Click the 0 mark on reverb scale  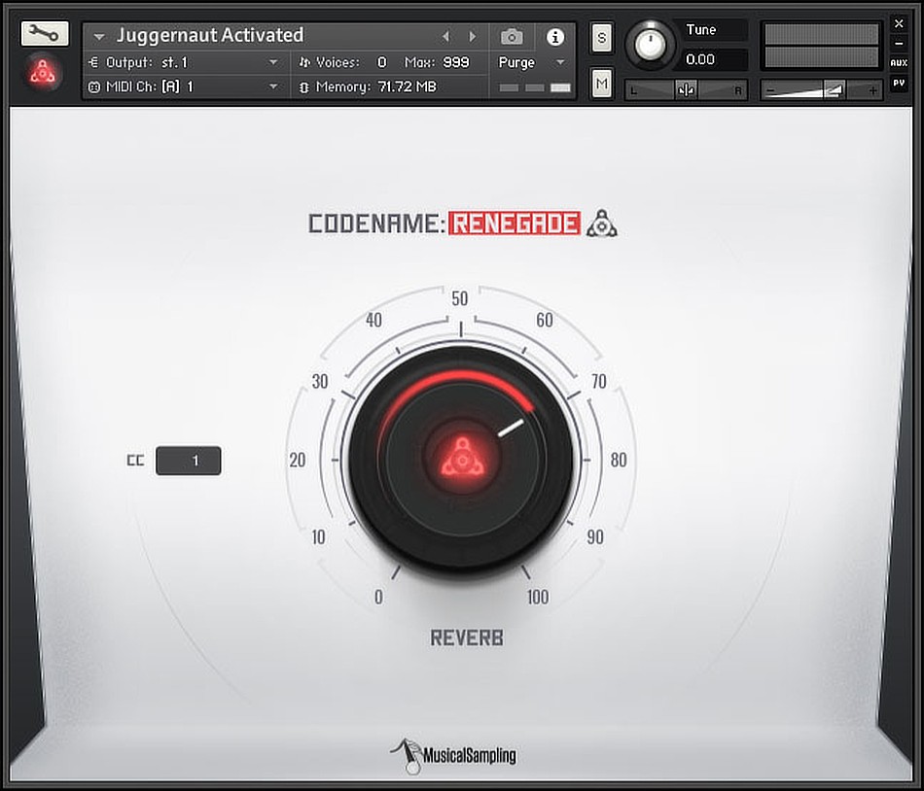[378, 597]
